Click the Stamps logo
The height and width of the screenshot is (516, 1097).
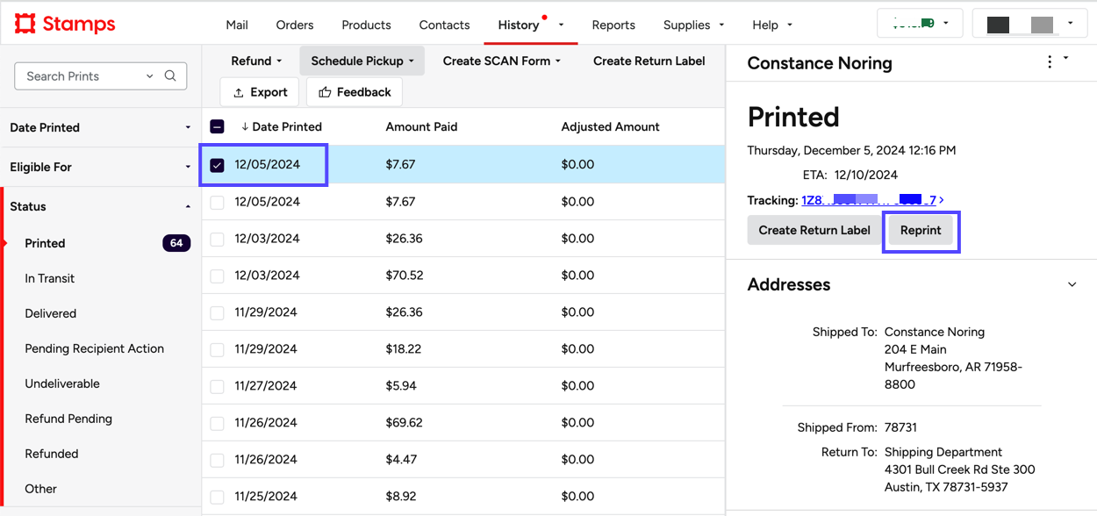[65, 24]
